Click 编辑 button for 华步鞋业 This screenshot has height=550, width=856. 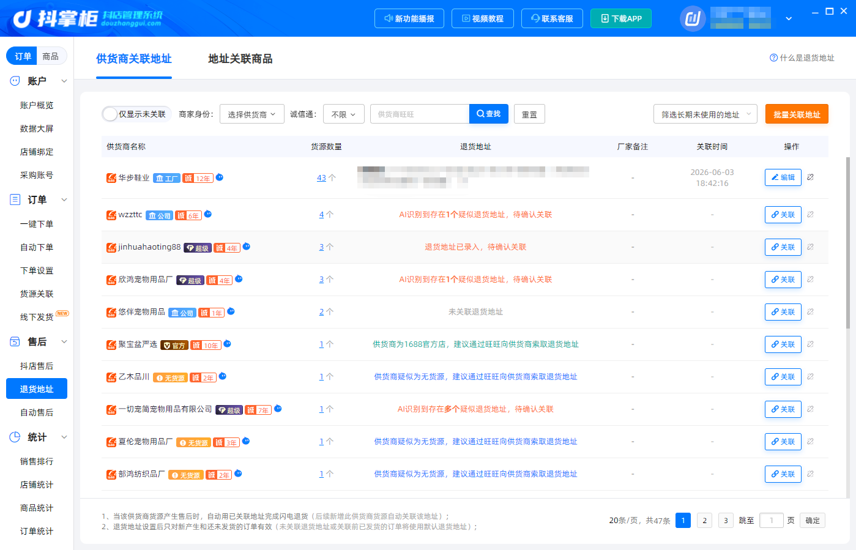point(783,177)
